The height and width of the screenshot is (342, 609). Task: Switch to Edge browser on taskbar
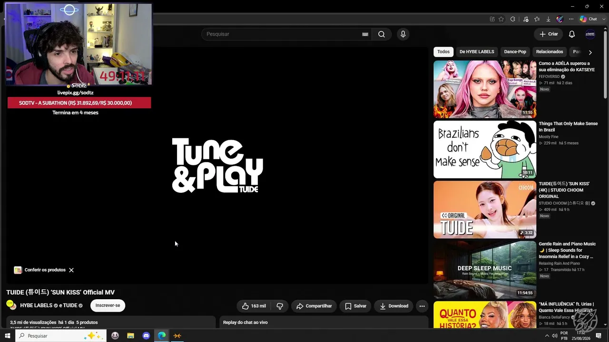point(162,336)
